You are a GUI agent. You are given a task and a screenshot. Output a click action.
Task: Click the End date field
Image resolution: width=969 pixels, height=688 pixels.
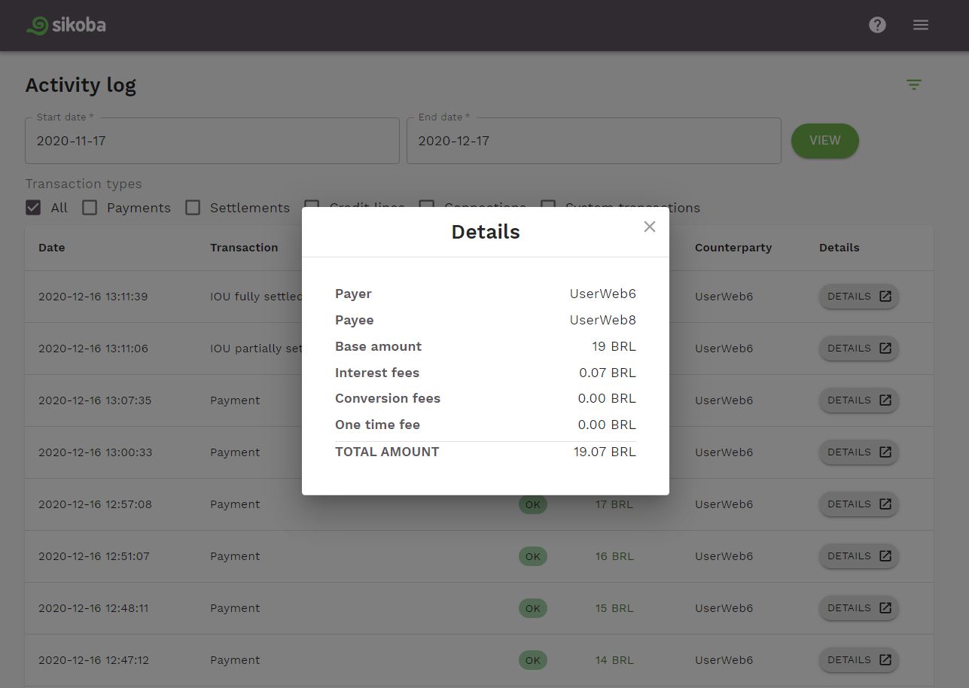point(594,141)
